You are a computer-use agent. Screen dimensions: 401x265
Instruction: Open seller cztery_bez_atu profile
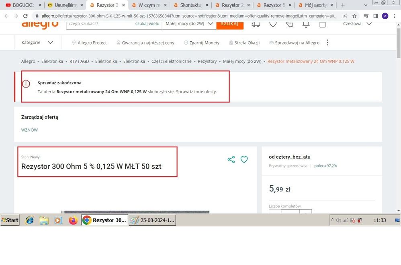pyautogui.click(x=289, y=157)
